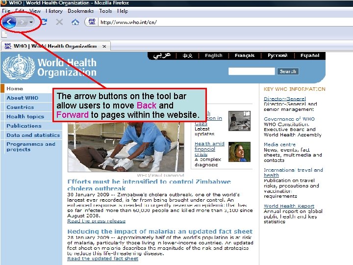Open the View menu
Image resolution: width=353 pixels, height=265 pixels.
[x=35, y=11]
